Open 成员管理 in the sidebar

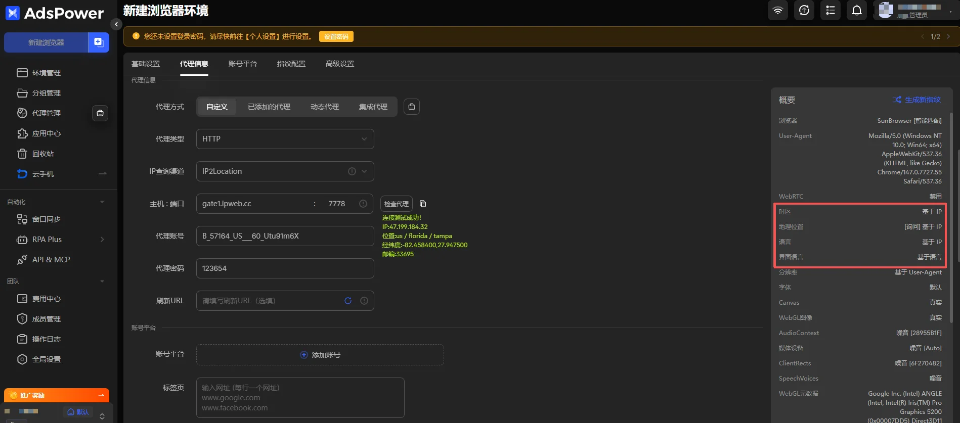coord(47,319)
